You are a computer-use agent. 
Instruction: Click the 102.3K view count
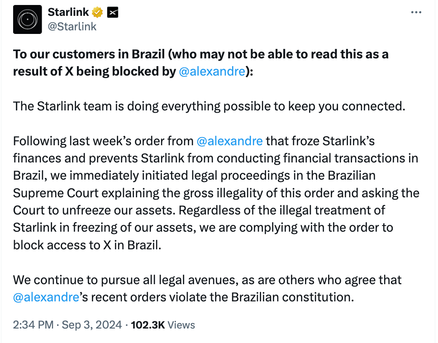(148, 325)
